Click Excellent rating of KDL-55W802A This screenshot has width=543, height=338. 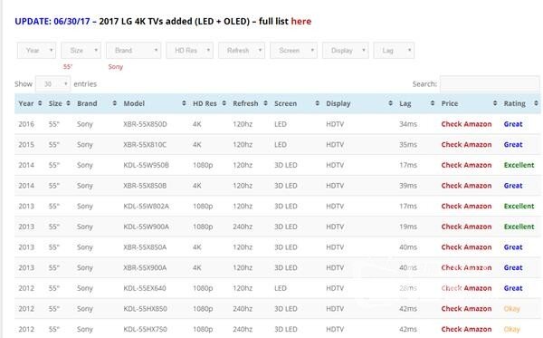point(519,206)
